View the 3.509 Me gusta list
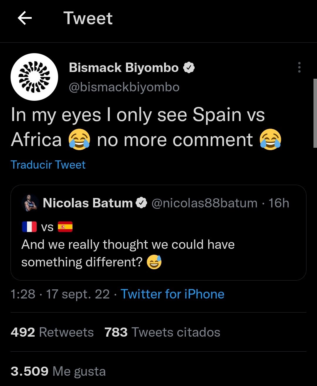317x386 pixels. (x=58, y=371)
